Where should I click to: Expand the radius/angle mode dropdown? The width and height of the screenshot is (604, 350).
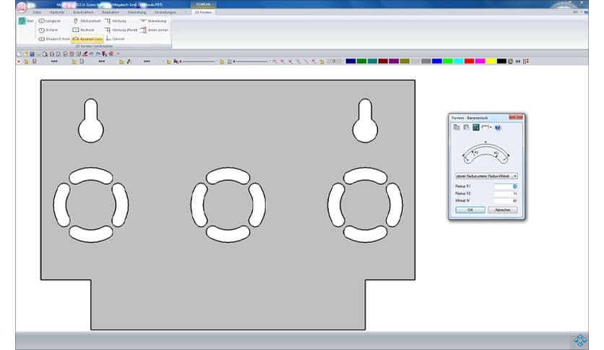pyautogui.click(x=516, y=176)
